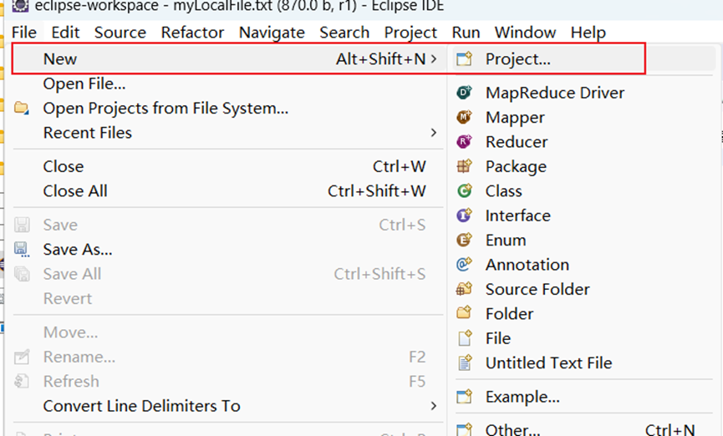Click the Enum label text
Viewport: 723px width, 436px height.
[x=506, y=240]
